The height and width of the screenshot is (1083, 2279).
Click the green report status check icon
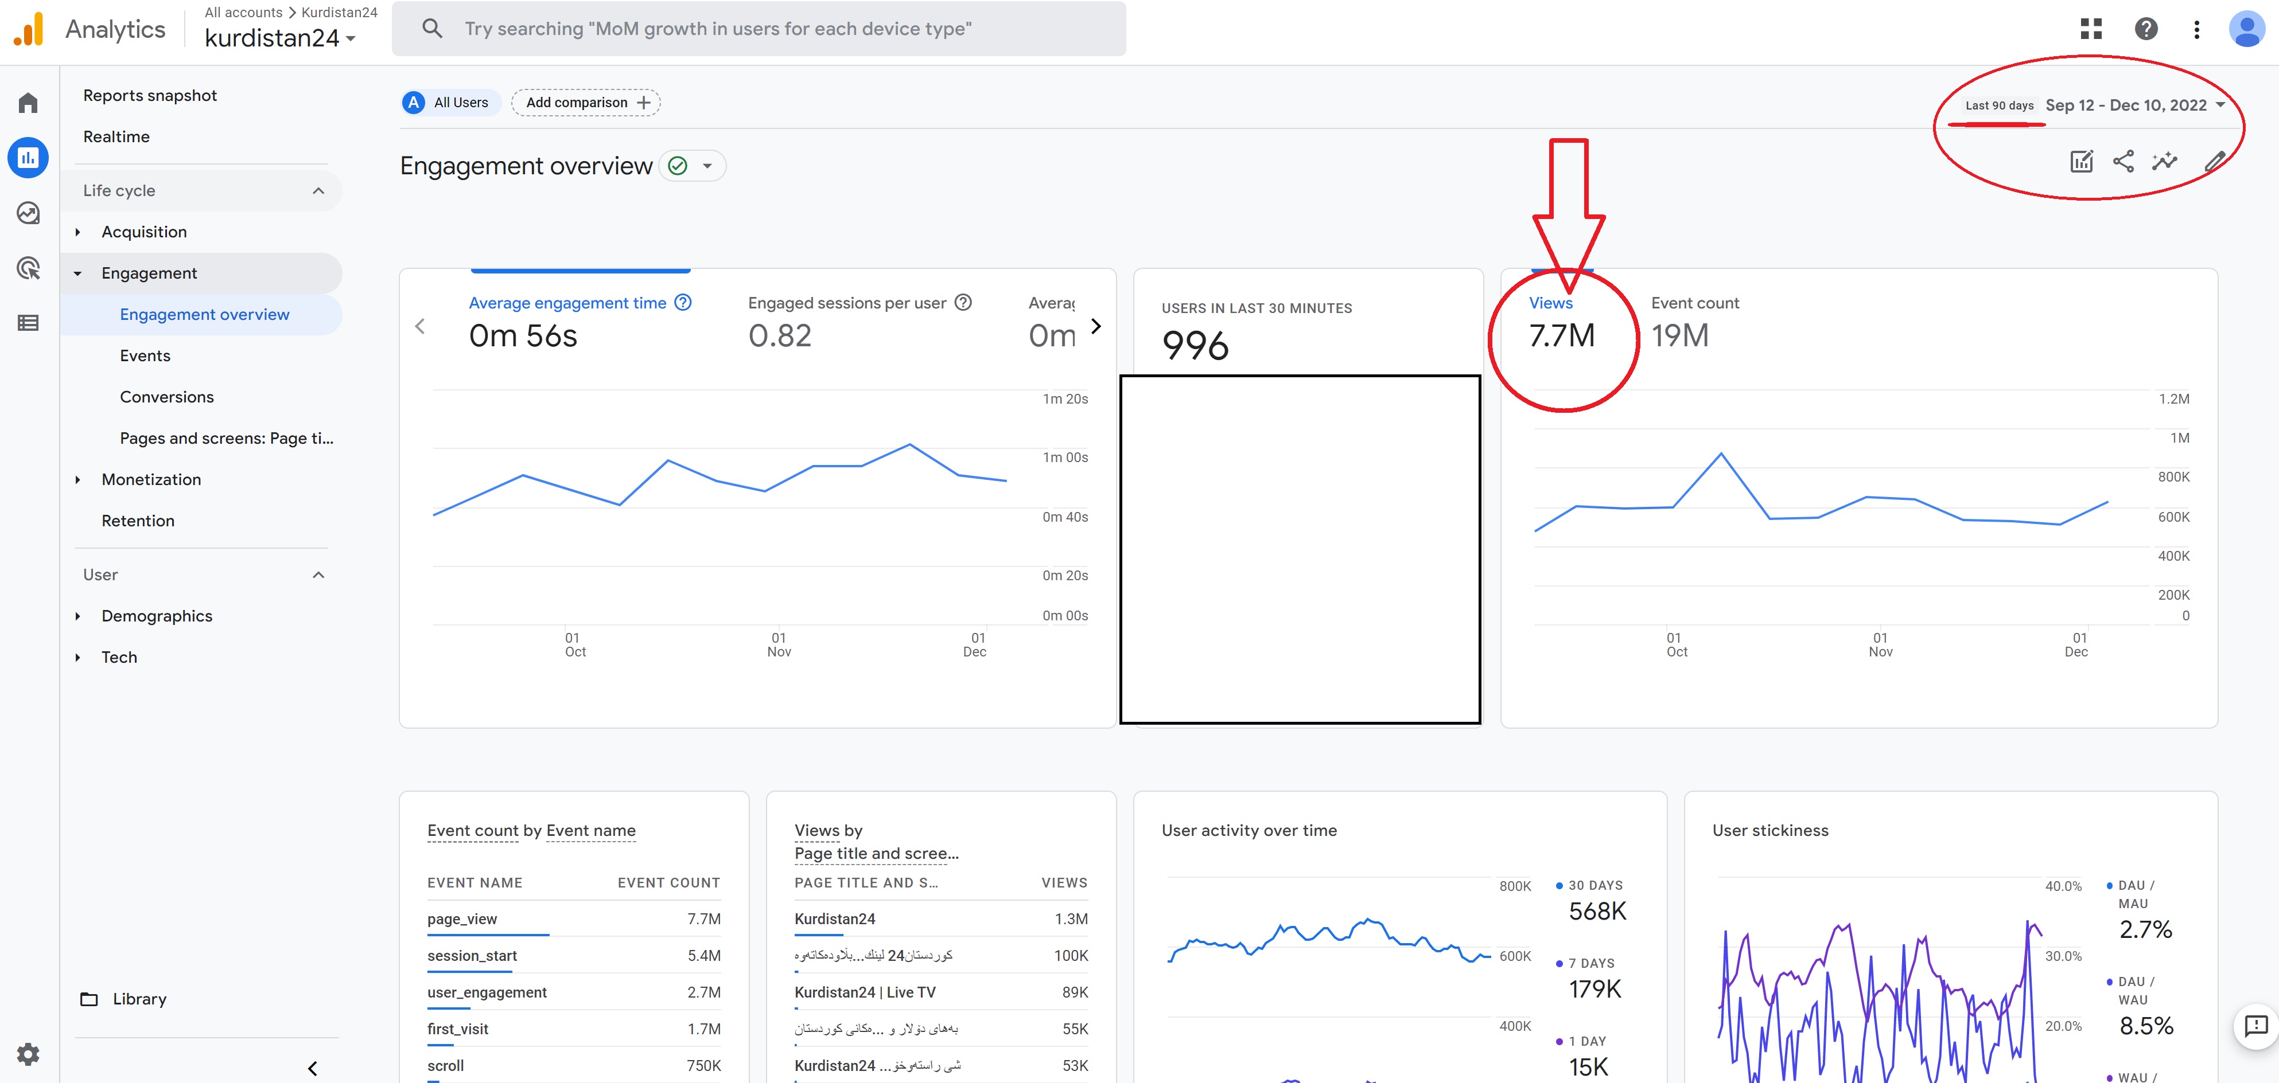(678, 165)
